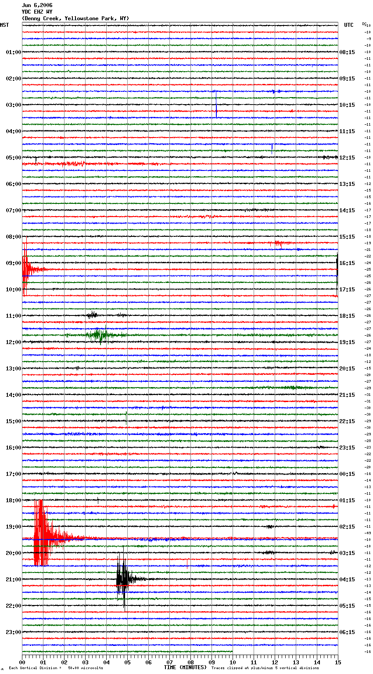
Task: Select the 08 minute tick label
Action: (x=190, y=662)
